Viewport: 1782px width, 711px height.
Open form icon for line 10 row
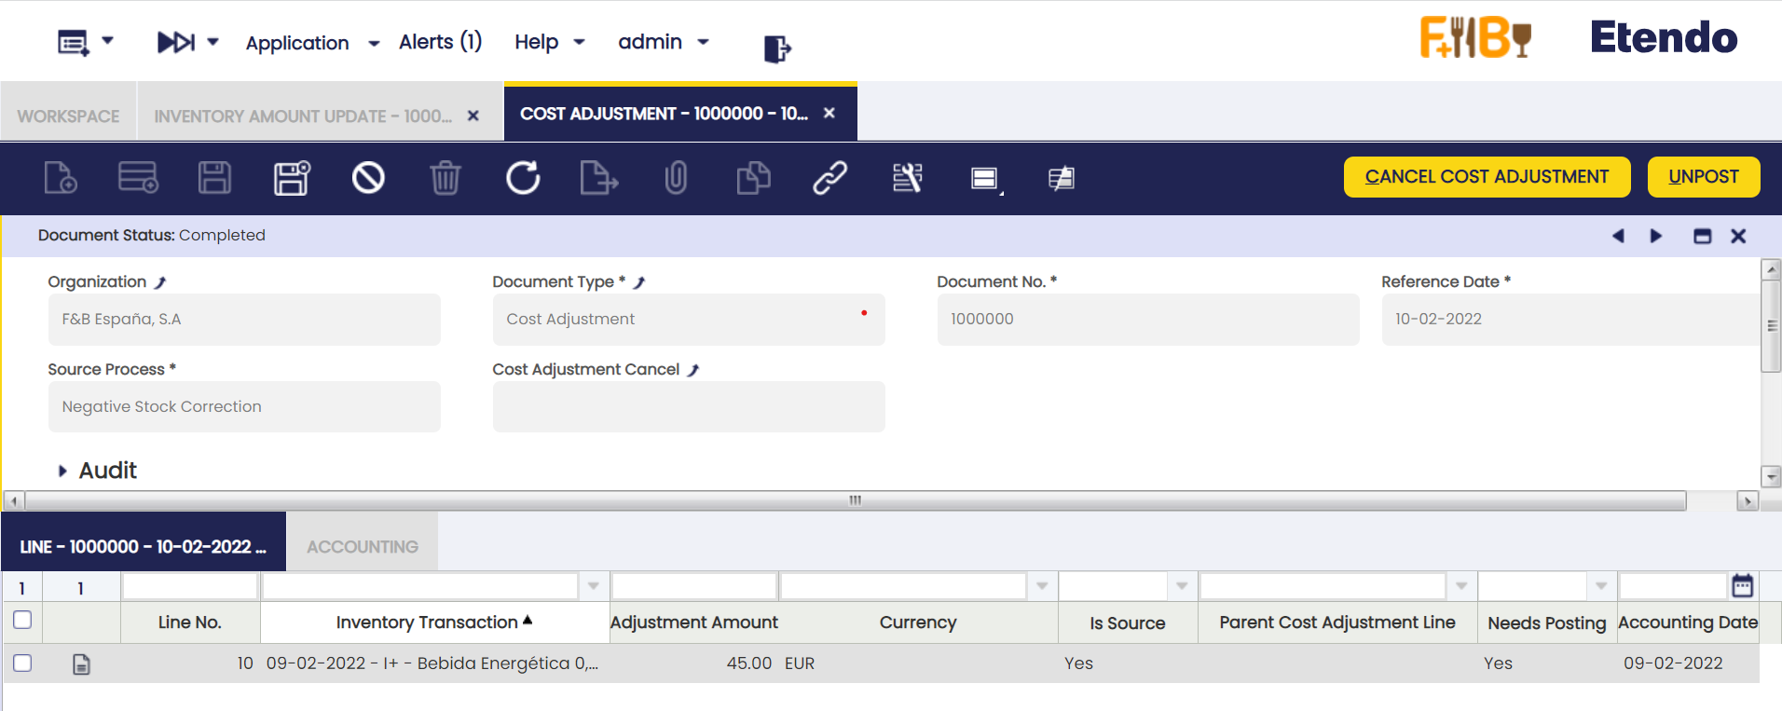[x=82, y=664]
